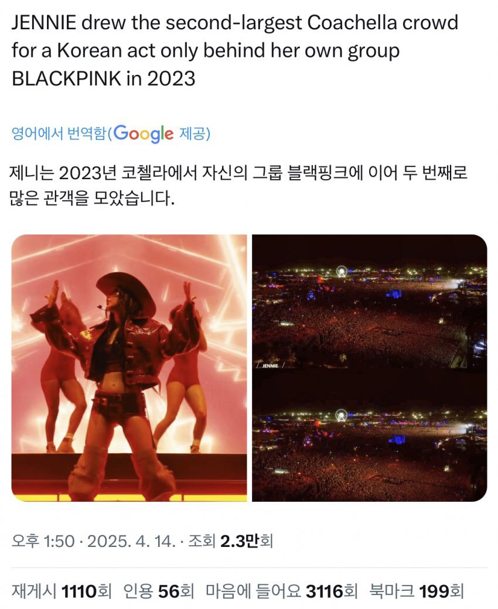
Task: Select the English tweet text about JENNIE
Action: click(235, 50)
